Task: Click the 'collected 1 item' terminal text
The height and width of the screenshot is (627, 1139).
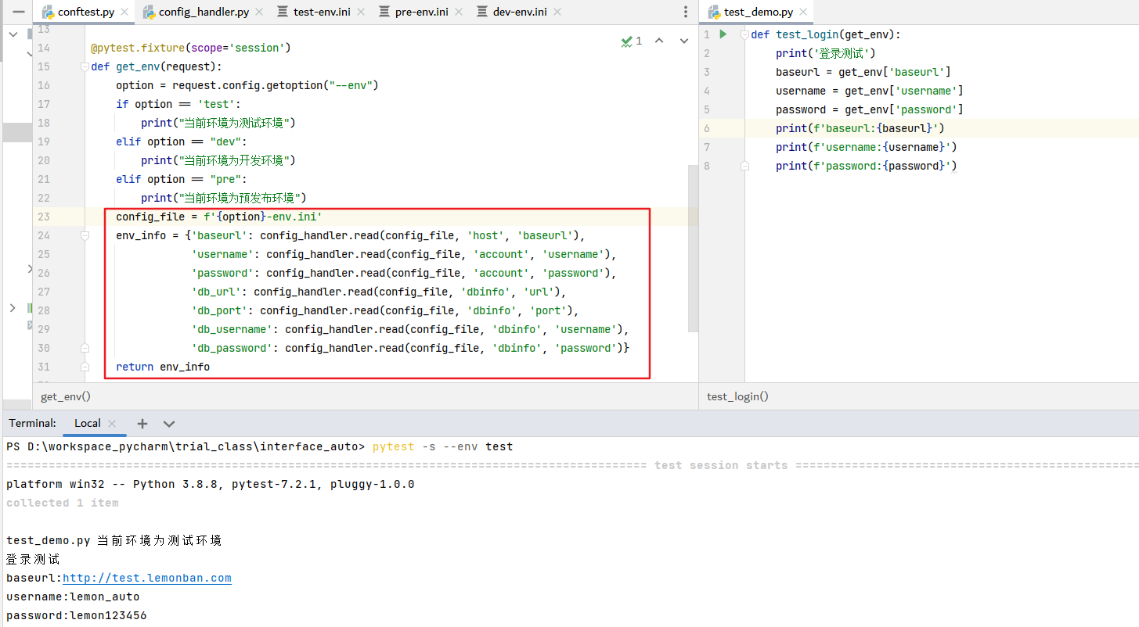Action: pos(63,503)
